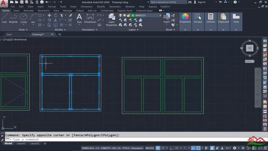Open the annotation scale 1:1 dropdown

[228, 148]
